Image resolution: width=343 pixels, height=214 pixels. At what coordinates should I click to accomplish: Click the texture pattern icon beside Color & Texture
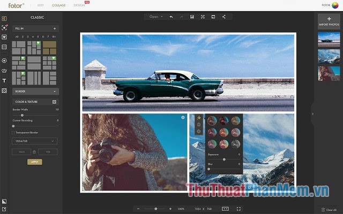pos(54,102)
